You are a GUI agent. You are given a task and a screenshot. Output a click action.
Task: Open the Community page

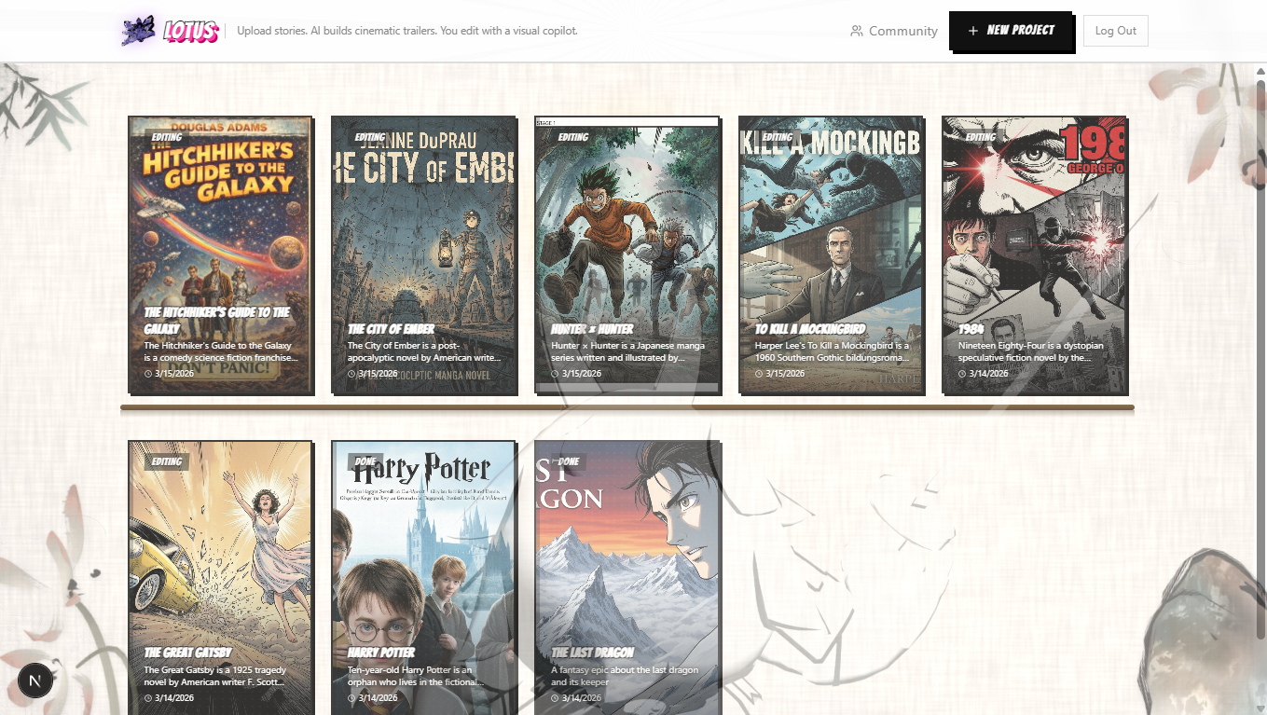point(893,31)
